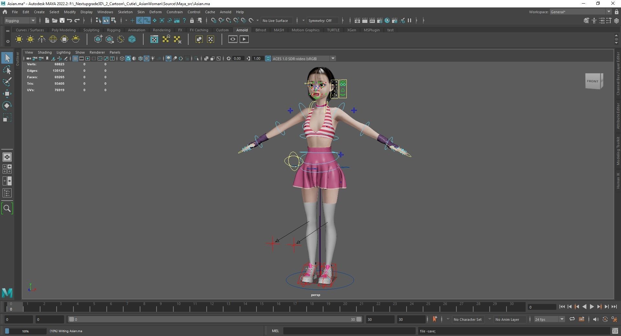This screenshot has width=621, height=336.
Task: Create an Arnold Physical Sky from shelf
Action: 76,39
